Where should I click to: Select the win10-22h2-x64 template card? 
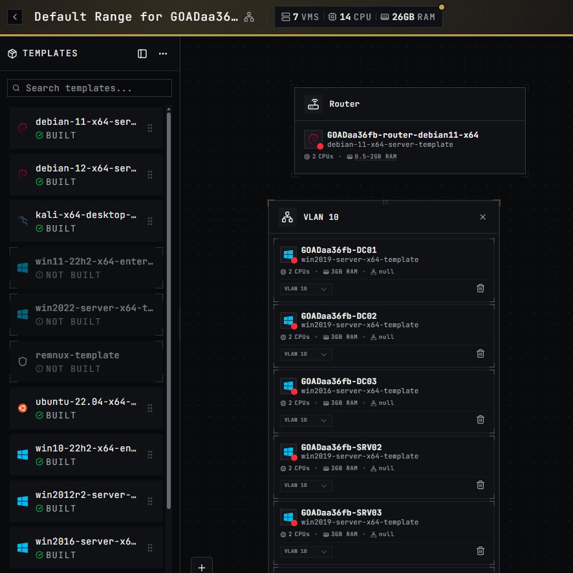click(x=86, y=455)
